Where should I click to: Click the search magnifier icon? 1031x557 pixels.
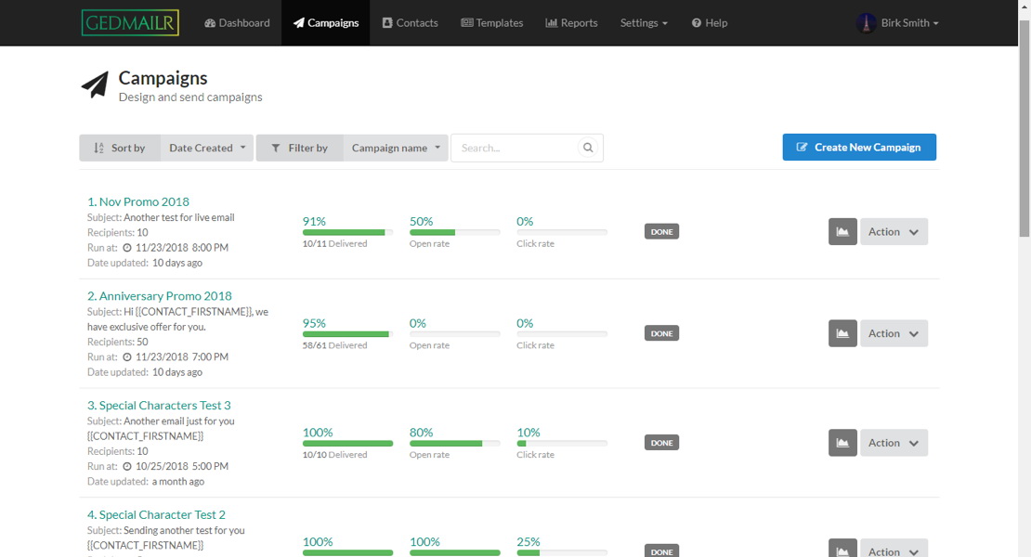(x=588, y=148)
